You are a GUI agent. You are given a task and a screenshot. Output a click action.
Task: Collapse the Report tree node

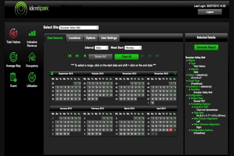click(x=187, y=60)
